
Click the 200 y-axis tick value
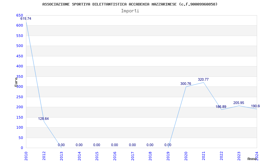[x=19, y=107]
